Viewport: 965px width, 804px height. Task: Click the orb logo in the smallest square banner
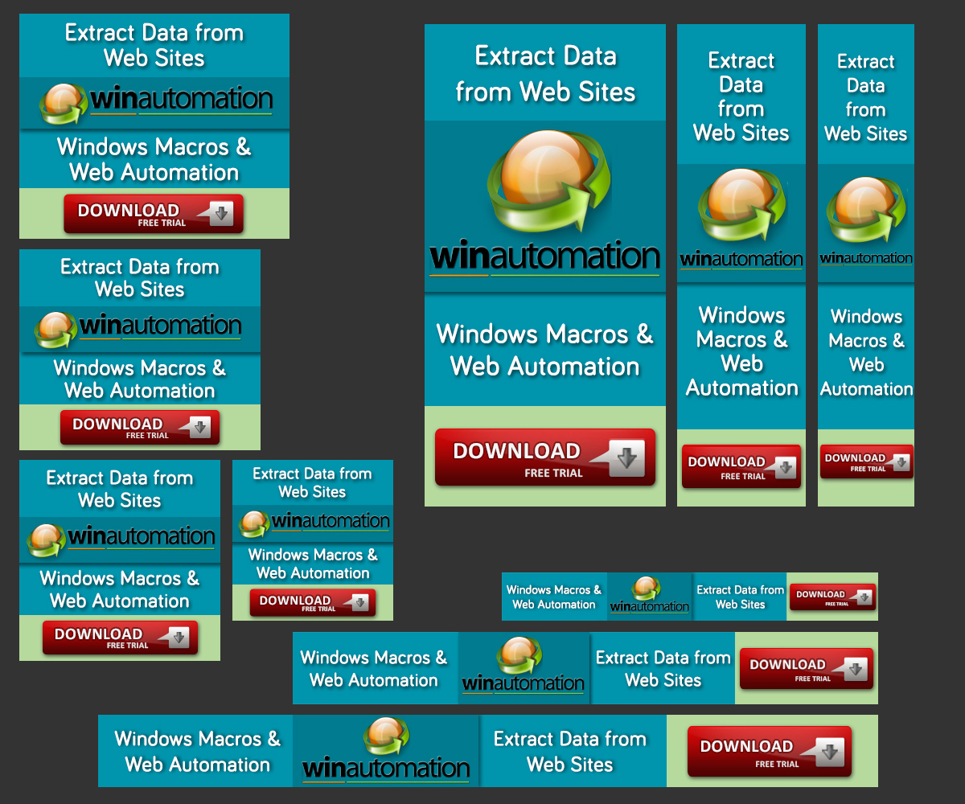click(x=255, y=523)
